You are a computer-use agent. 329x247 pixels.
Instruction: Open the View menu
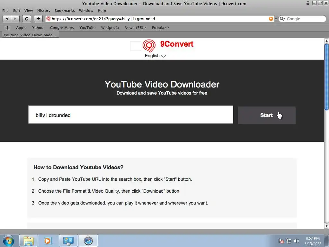(x=29, y=11)
